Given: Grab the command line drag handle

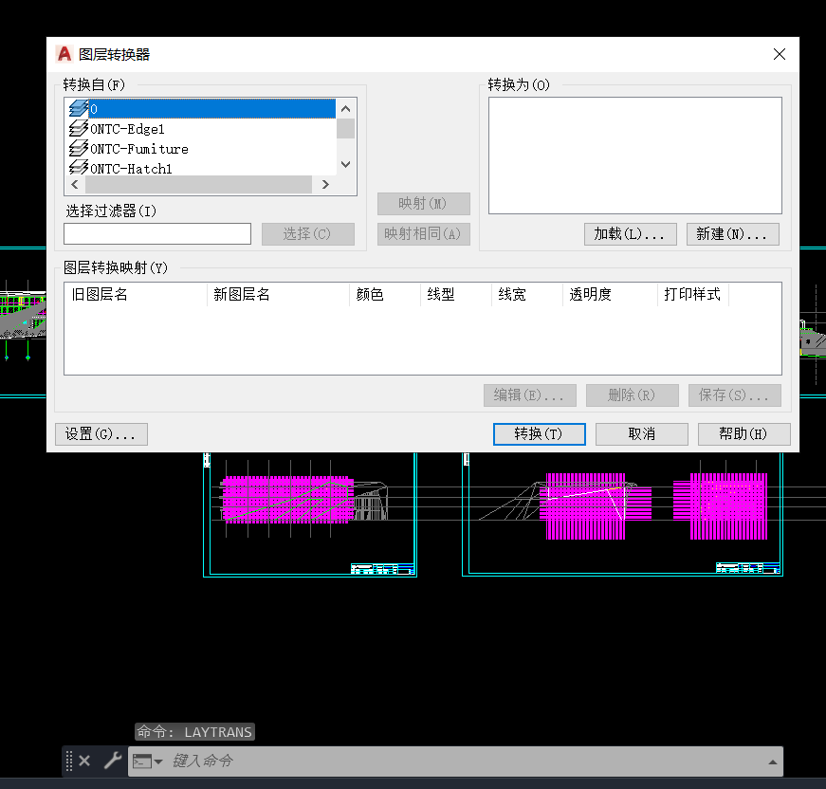Looking at the screenshot, I should tap(69, 761).
